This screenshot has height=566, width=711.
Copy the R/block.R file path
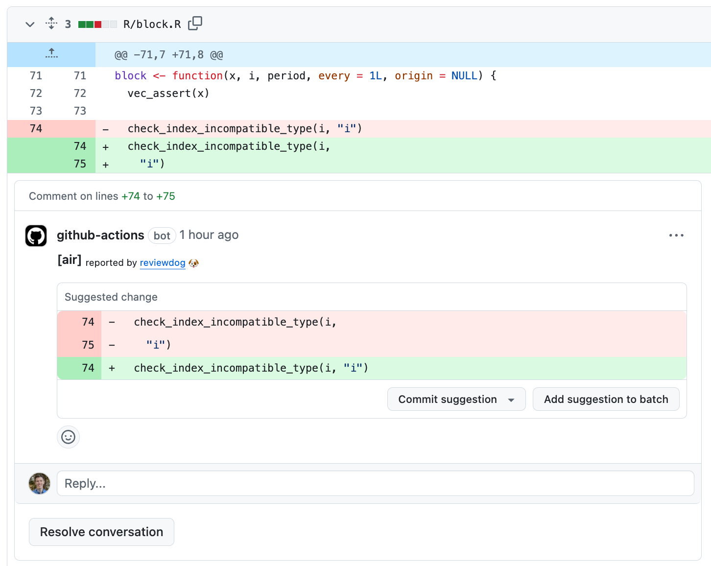tap(195, 24)
